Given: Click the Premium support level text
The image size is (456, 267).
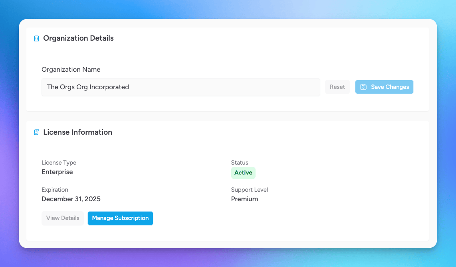Looking at the screenshot, I should pyautogui.click(x=244, y=199).
